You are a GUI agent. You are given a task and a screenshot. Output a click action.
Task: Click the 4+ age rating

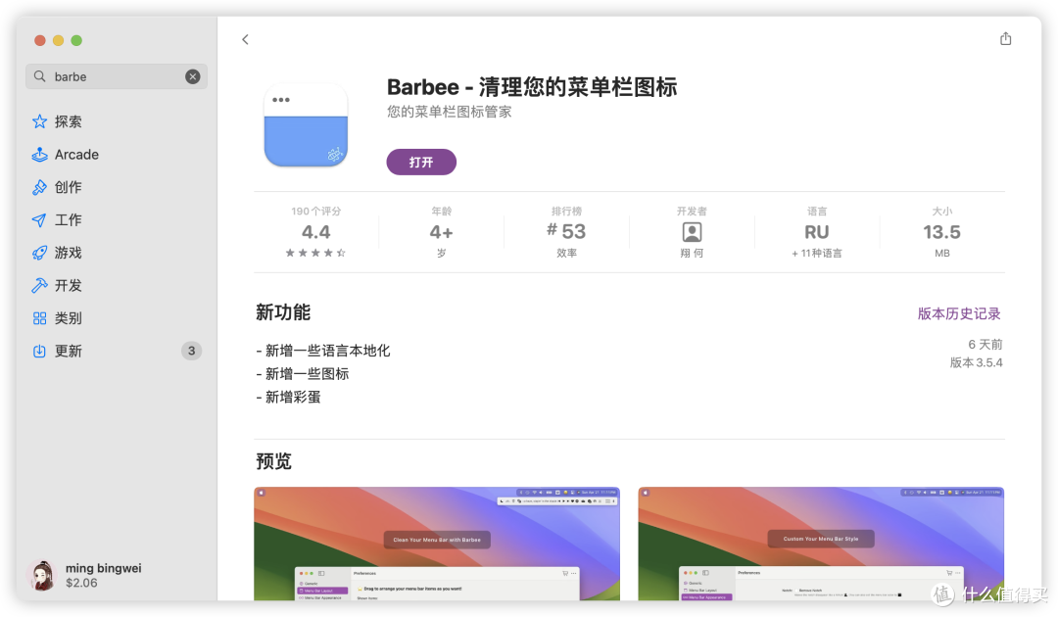click(441, 232)
